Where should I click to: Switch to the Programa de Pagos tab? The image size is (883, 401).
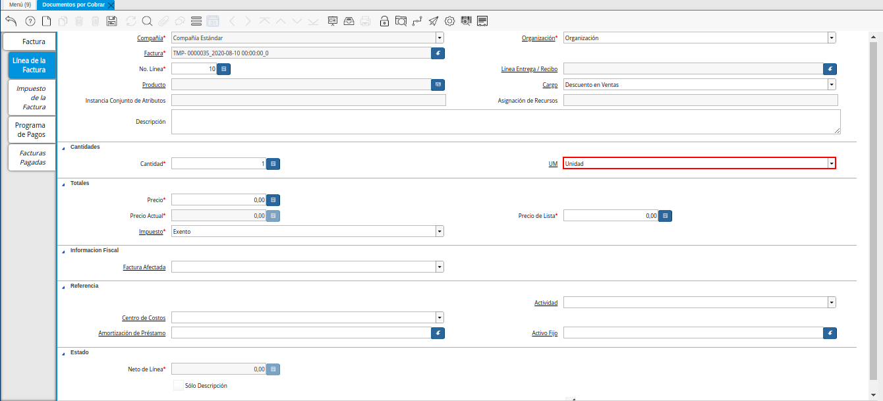(30, 130)
